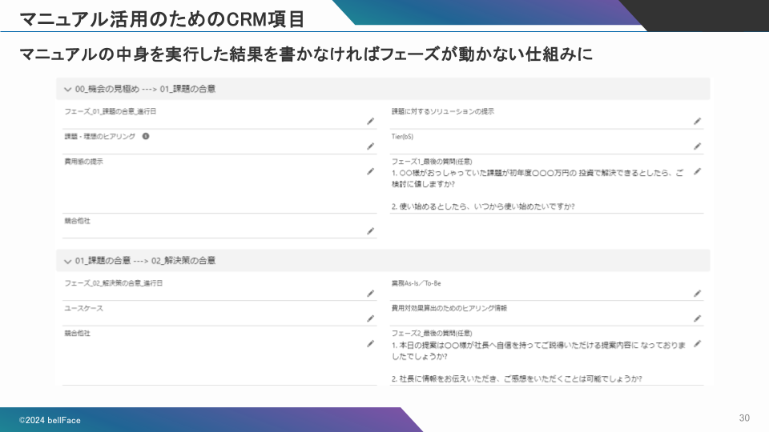This screenshot has width=769, height=432.
Task: Click the edit pencil for フェーズ1_最後の質問
Action: tap(698, 171)
